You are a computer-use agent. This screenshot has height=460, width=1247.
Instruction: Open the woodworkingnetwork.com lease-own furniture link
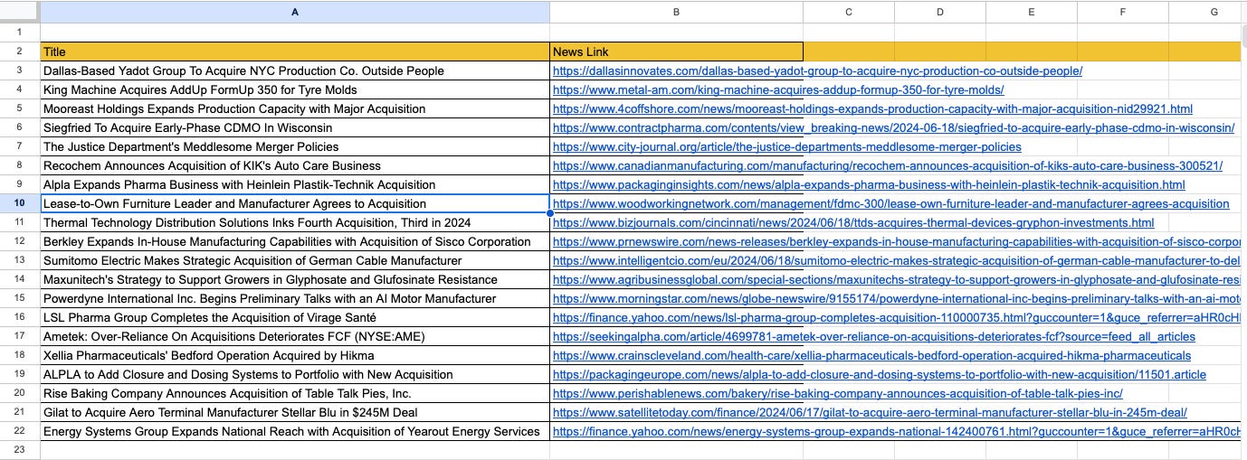[x=890, y=203]
